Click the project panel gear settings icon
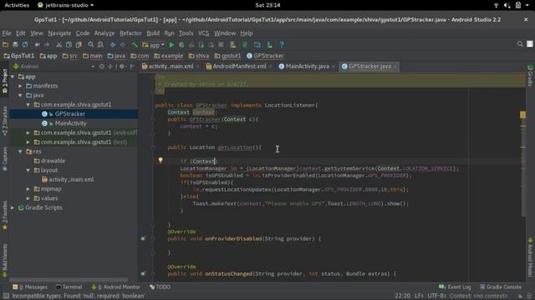This screenshot has width=535, height=300. (x=122, y=67)
